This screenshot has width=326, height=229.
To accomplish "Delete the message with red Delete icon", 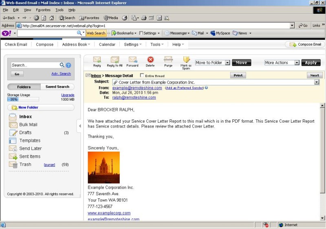I will pyautogui.click(x=150, y=60).
